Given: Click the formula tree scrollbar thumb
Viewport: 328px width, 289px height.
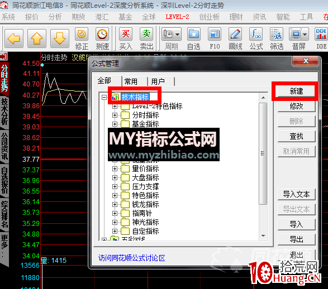Looking at the screenshot, I should (263, 153).
